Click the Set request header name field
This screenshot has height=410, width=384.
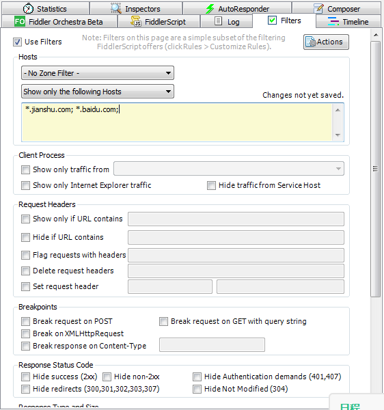[x=170, y=286]
